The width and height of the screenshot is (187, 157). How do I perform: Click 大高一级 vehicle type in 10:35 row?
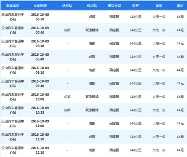click(159, 110)
